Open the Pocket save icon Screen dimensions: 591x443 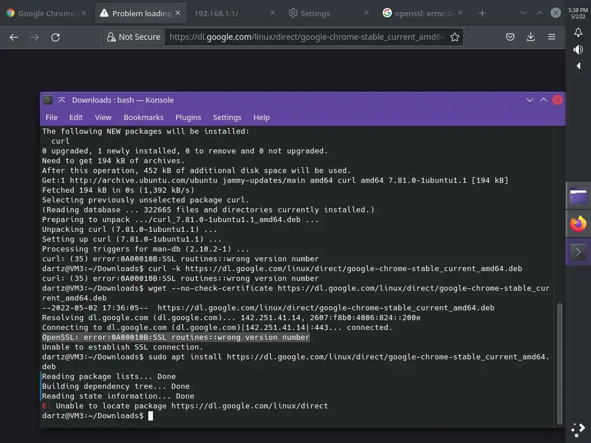[x=510, y=37]
